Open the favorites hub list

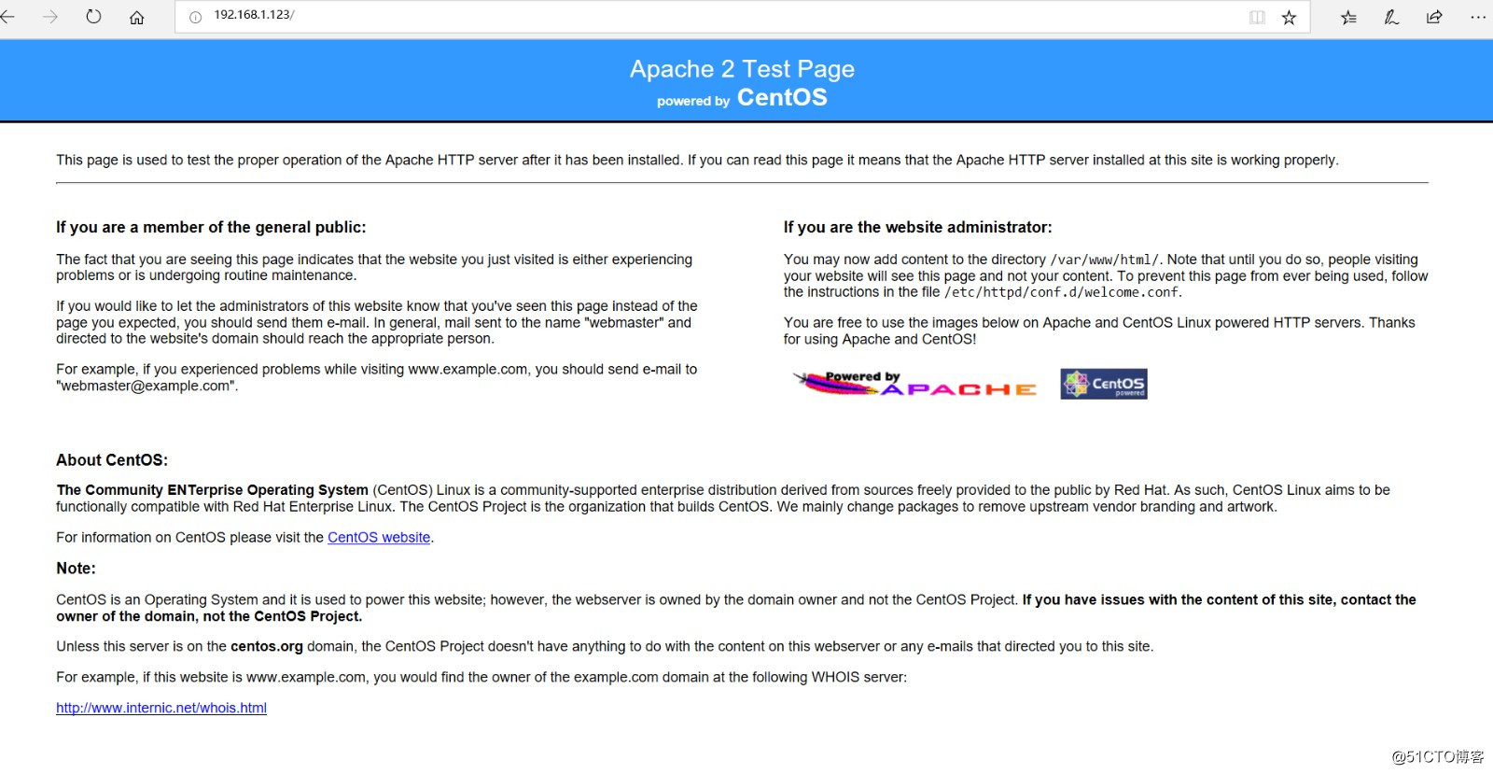tap(1348, 17)
